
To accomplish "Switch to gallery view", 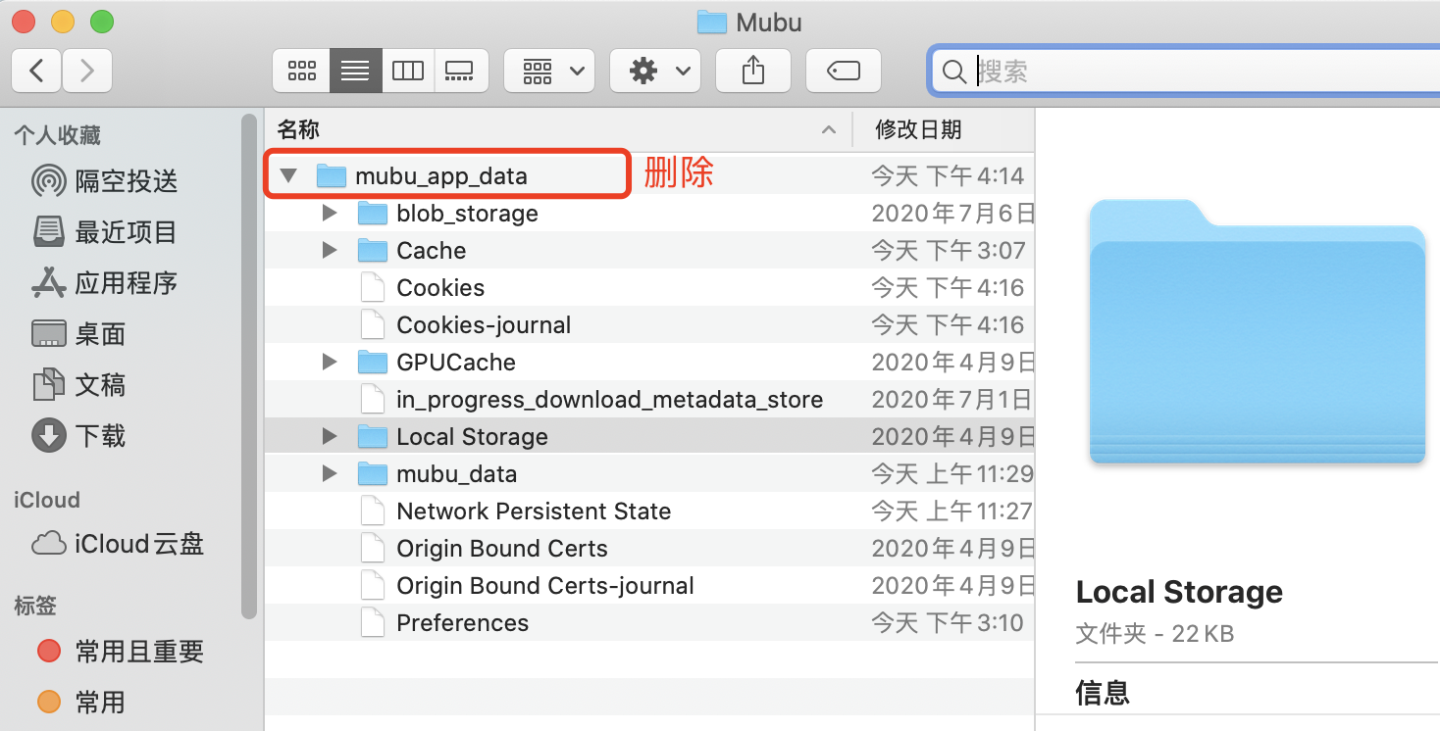I will point(459,71).
